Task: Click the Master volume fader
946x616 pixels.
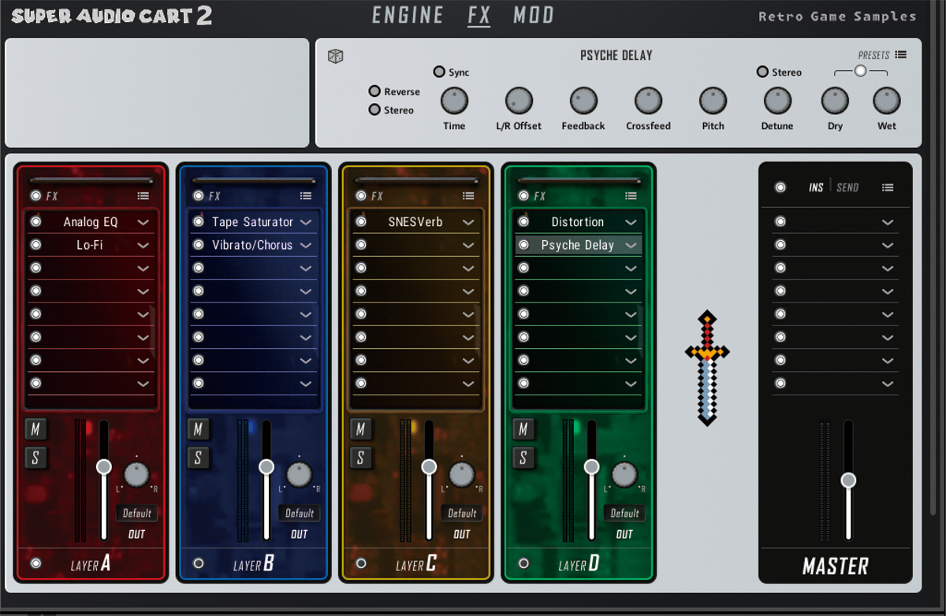Action: click(848, 480)
